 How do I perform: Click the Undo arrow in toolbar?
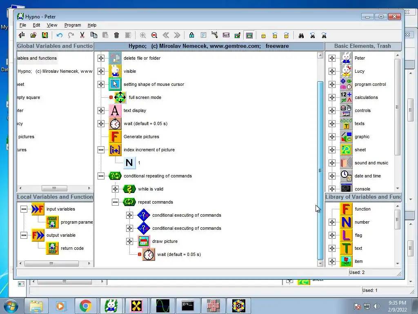[x=60, y=35]
